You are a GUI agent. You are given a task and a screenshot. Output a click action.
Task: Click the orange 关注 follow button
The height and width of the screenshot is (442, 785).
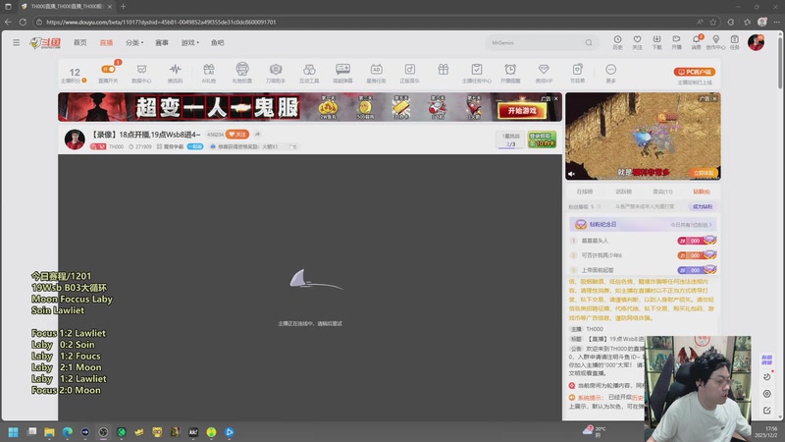coord(236,134)
